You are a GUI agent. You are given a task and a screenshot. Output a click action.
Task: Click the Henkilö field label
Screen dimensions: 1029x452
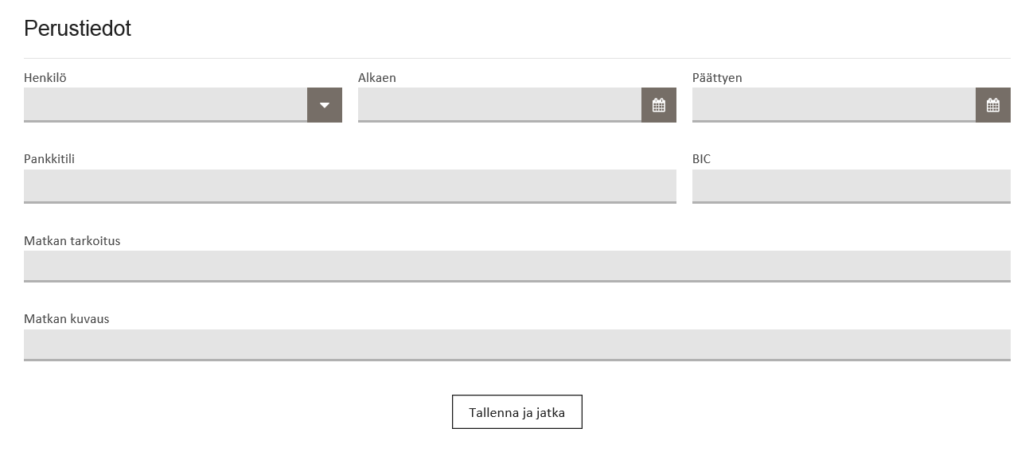pyautogui.click(x=45, y=78)
